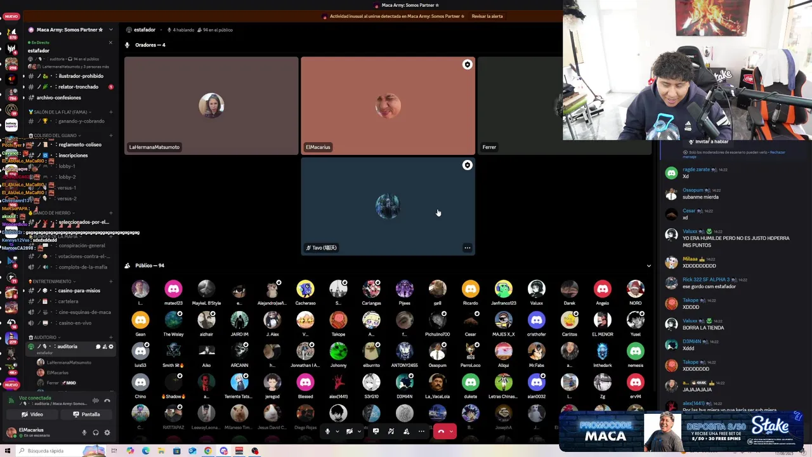Click the Video button
The height and width of the screenshot is (457, 812).
(x=32, y=414)
